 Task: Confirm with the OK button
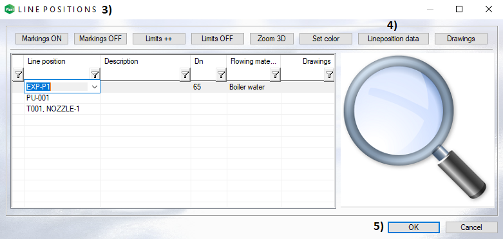413,227
